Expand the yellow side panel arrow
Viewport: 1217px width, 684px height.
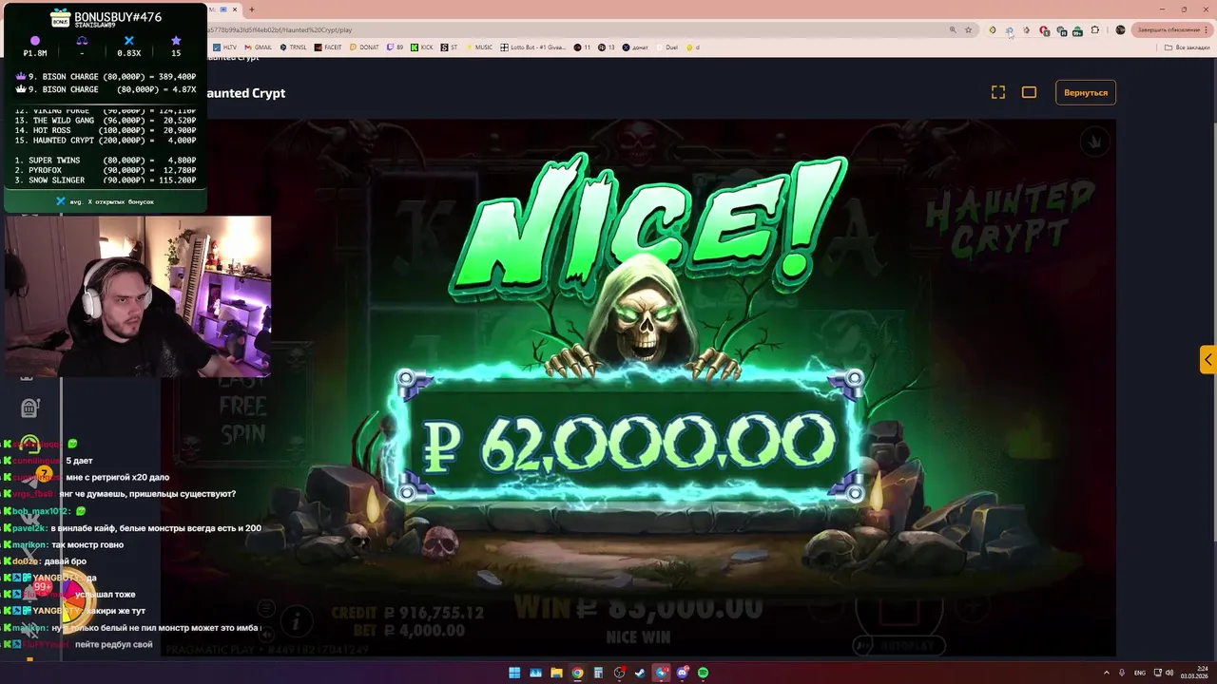click(1207, 359)
